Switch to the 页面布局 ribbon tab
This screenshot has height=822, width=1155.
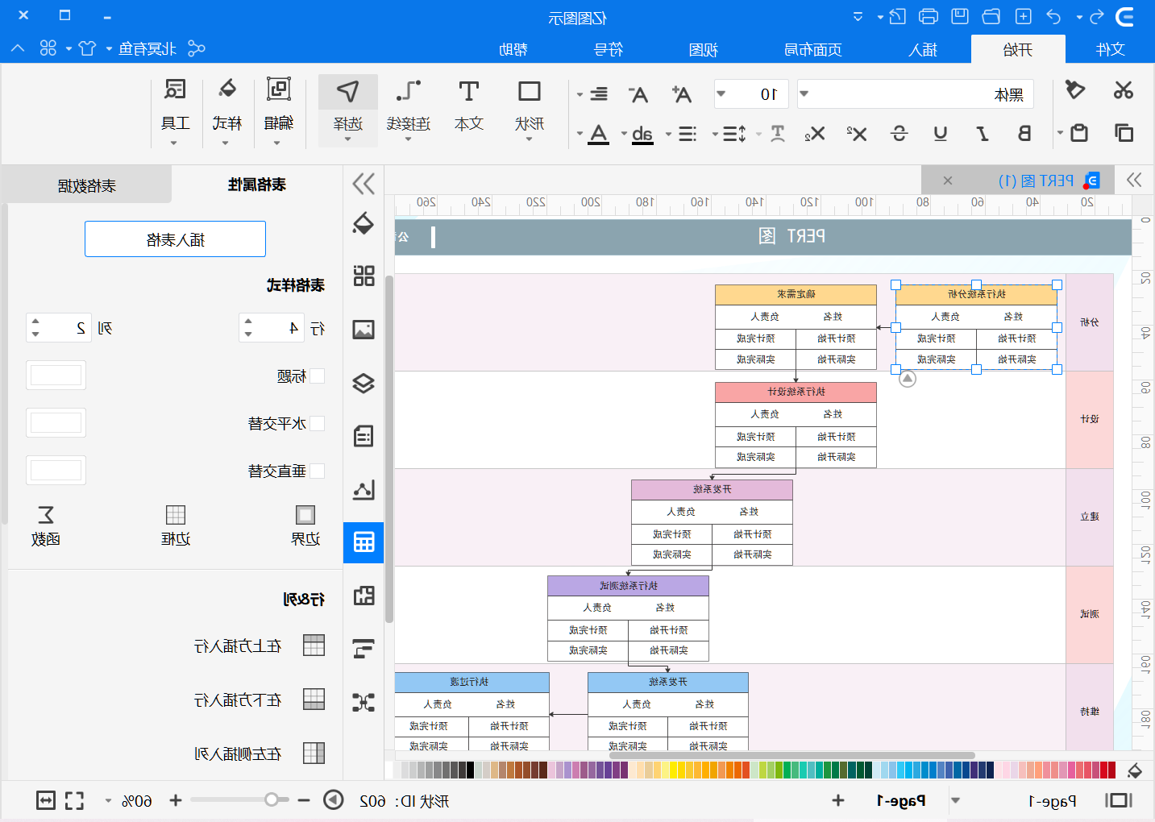(812, 50)
